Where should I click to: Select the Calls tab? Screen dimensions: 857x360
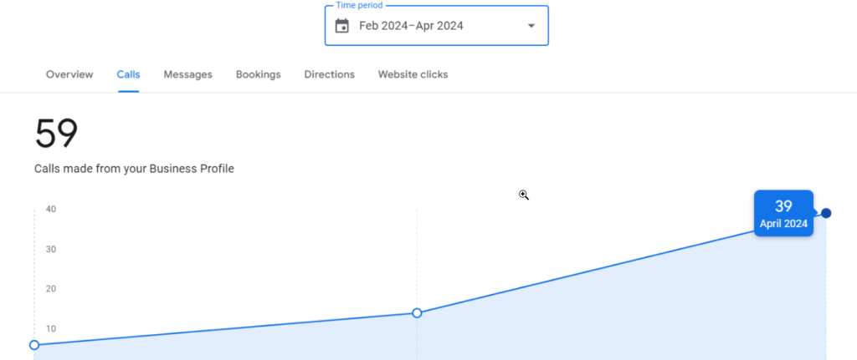pos(128,74)
